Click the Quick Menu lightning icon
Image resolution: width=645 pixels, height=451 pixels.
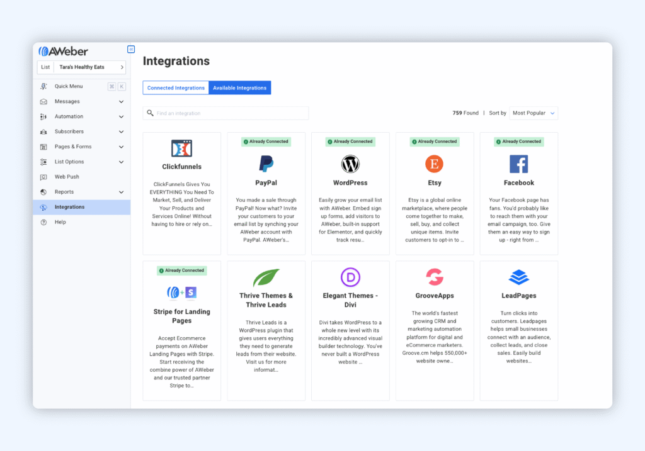tap(43, 86)
